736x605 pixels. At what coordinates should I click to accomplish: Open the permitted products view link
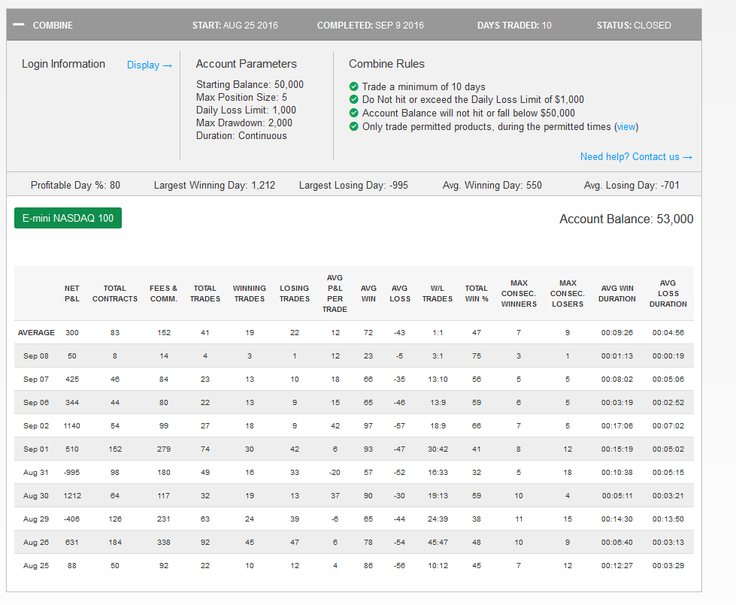pos(626,127)
